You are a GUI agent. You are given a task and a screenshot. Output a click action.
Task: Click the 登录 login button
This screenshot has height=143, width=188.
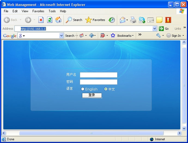pos(92,95)
